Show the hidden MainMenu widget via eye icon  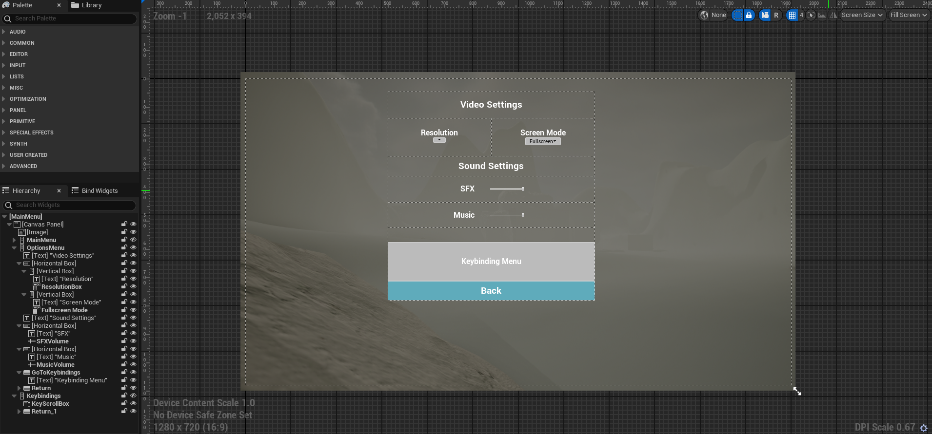133,240
